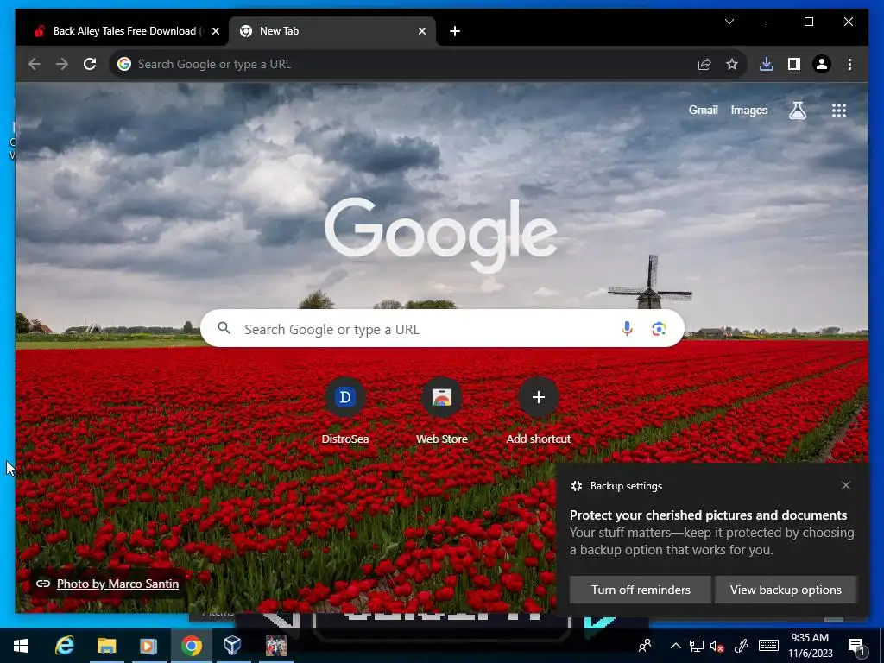Click the Google icon in the address bar
The width and height of the screenshot is (884, 663).
124,64
